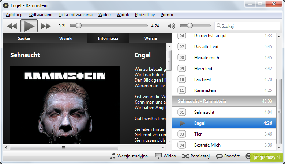285x164 pixels.
Task: Click the info panel horizontal scrollbar thumb
Action: (64, 147)
